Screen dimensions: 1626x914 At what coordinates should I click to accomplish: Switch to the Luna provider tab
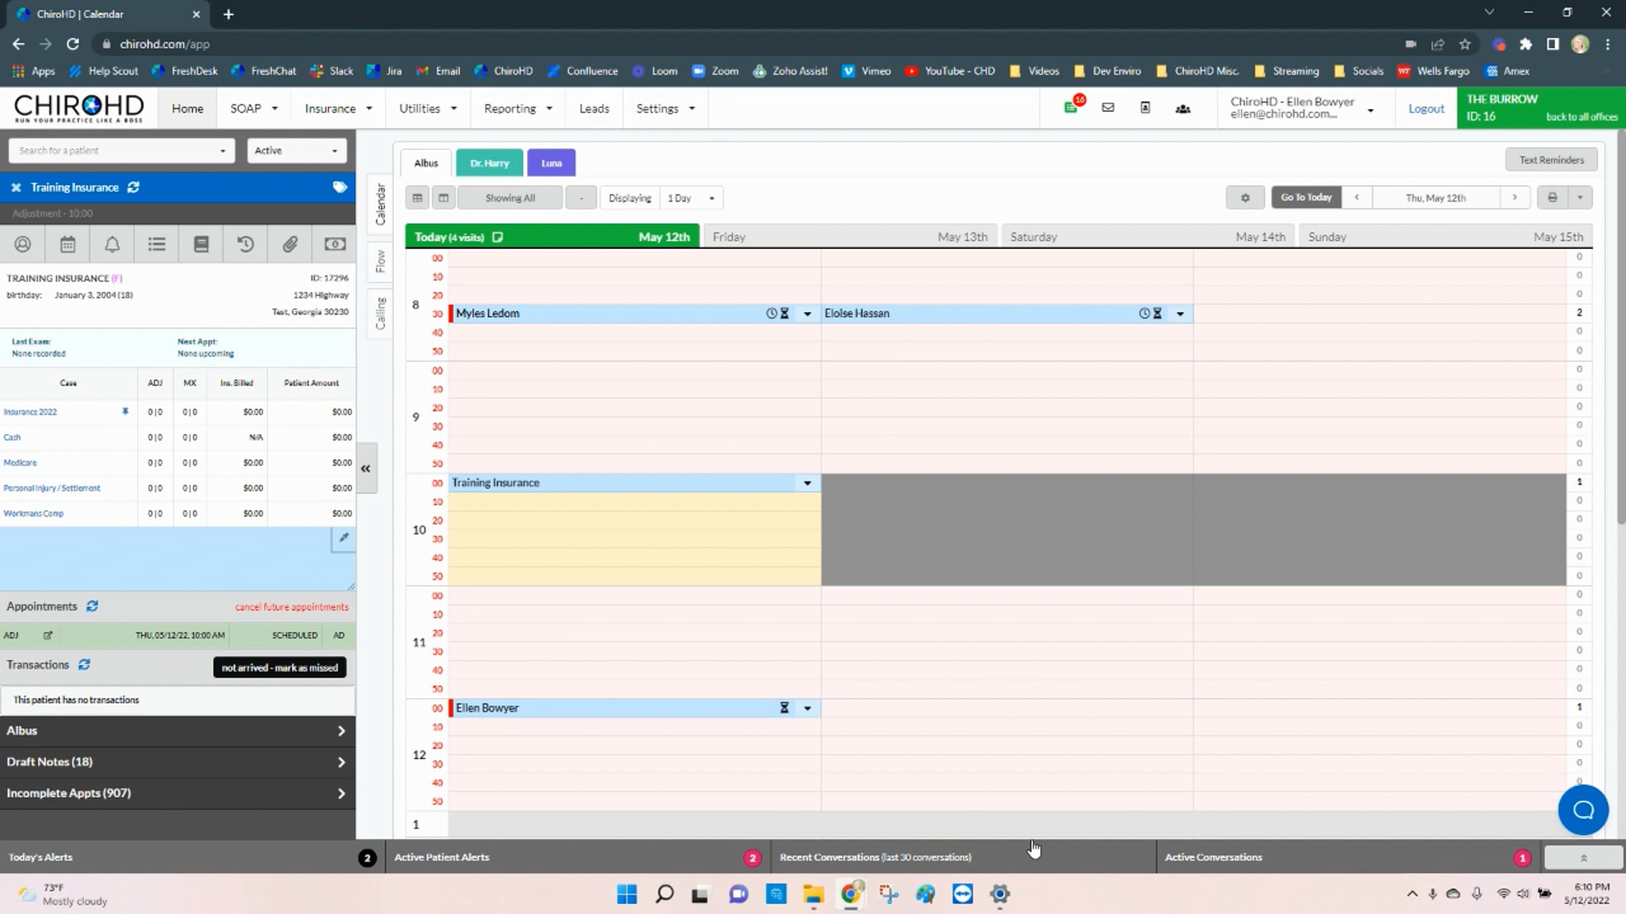coord(551,163)
